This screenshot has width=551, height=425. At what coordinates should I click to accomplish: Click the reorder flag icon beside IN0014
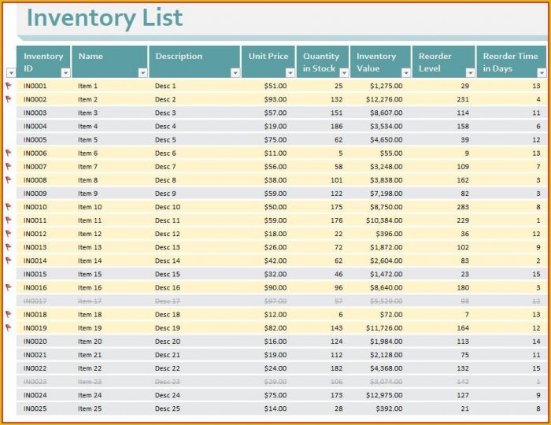[9, 261]
